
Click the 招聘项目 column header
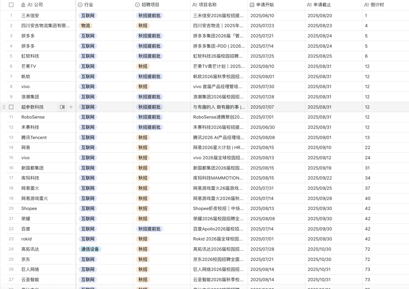162,5
